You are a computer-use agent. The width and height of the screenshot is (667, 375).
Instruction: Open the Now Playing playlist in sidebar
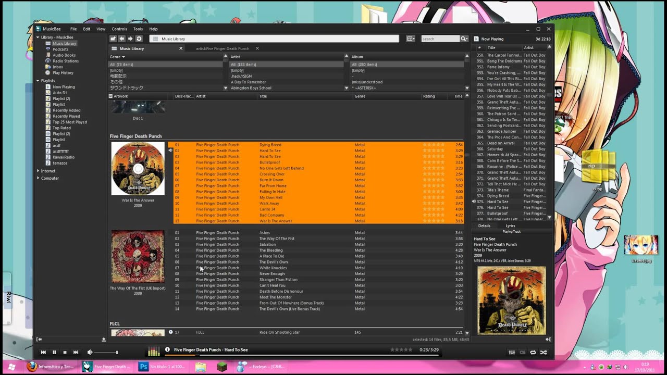(63, 87)
